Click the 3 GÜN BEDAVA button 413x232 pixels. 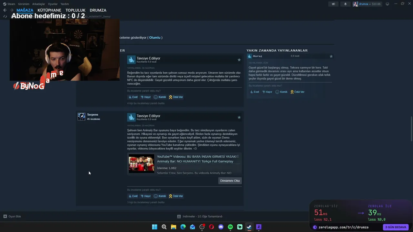point(396,227)
